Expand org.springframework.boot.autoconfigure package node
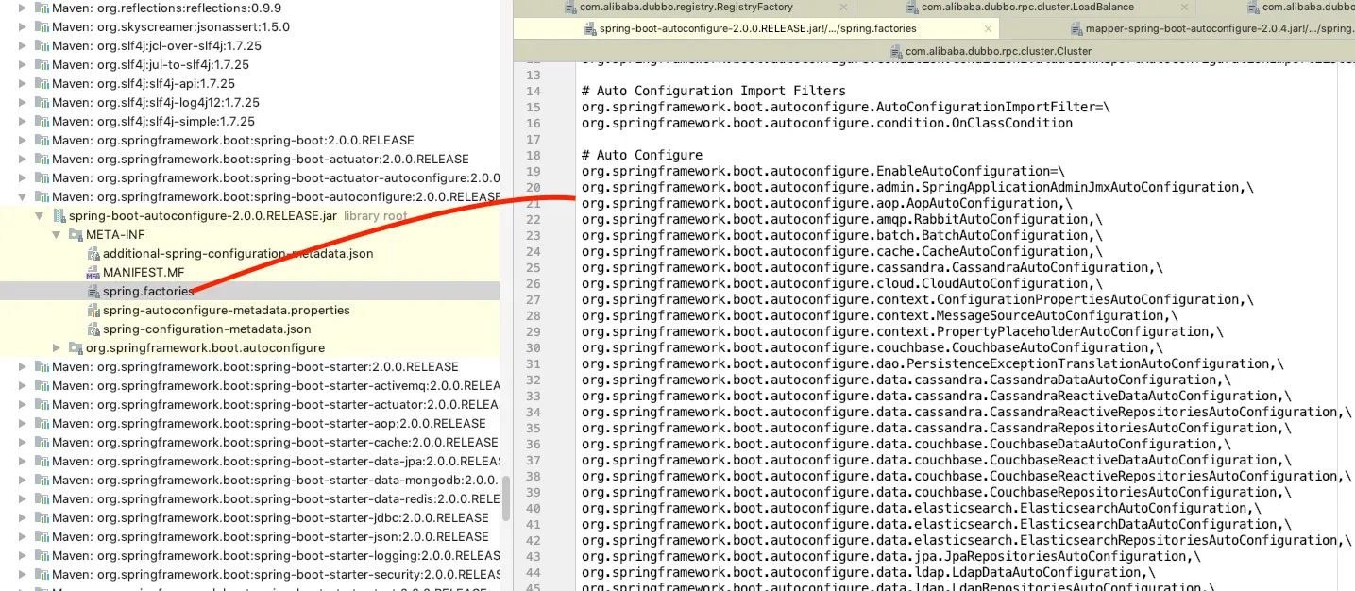 58,347
